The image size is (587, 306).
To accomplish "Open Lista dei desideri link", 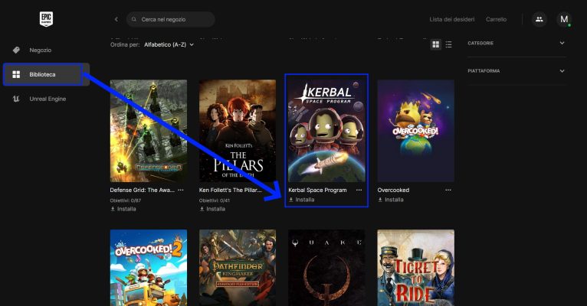I will click(x=451, y=19).
